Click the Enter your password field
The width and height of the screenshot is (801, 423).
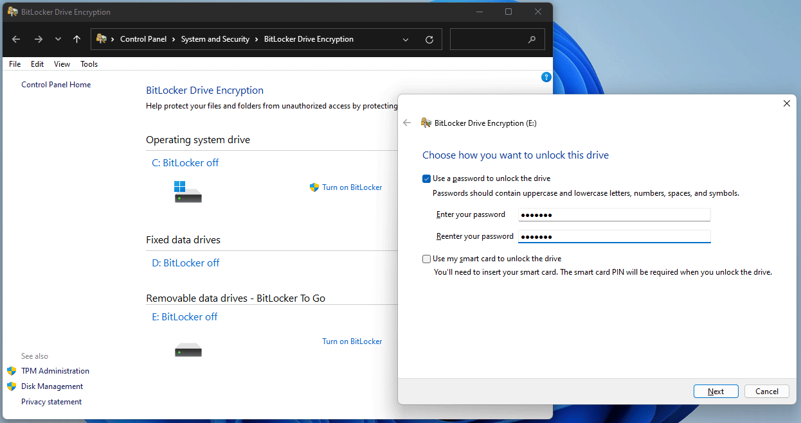coord(614,214)
